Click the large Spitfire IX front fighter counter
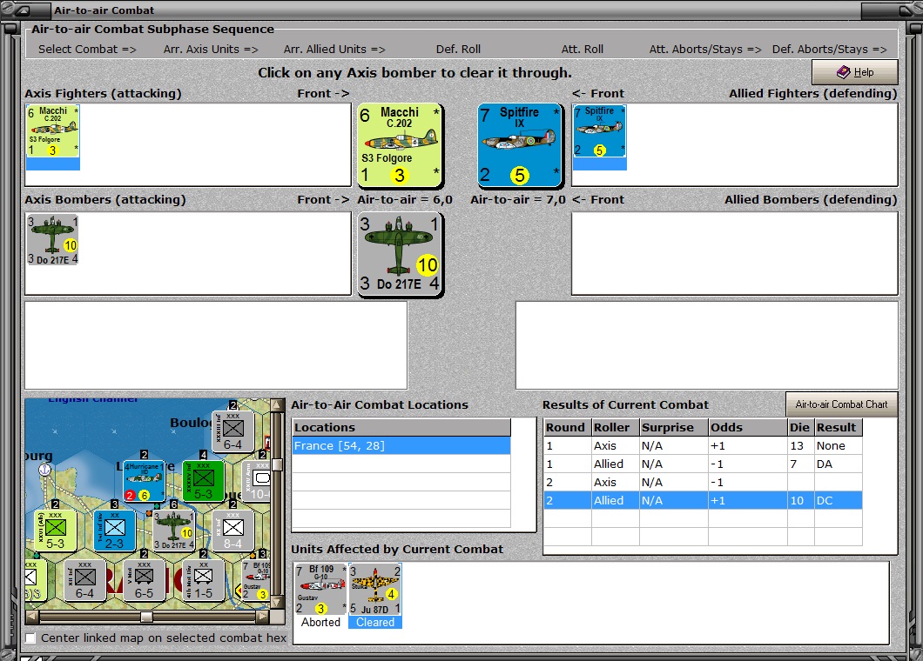 point(520,144)
